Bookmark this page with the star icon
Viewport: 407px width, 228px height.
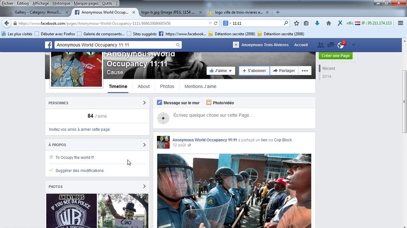[x=296, y=23]
